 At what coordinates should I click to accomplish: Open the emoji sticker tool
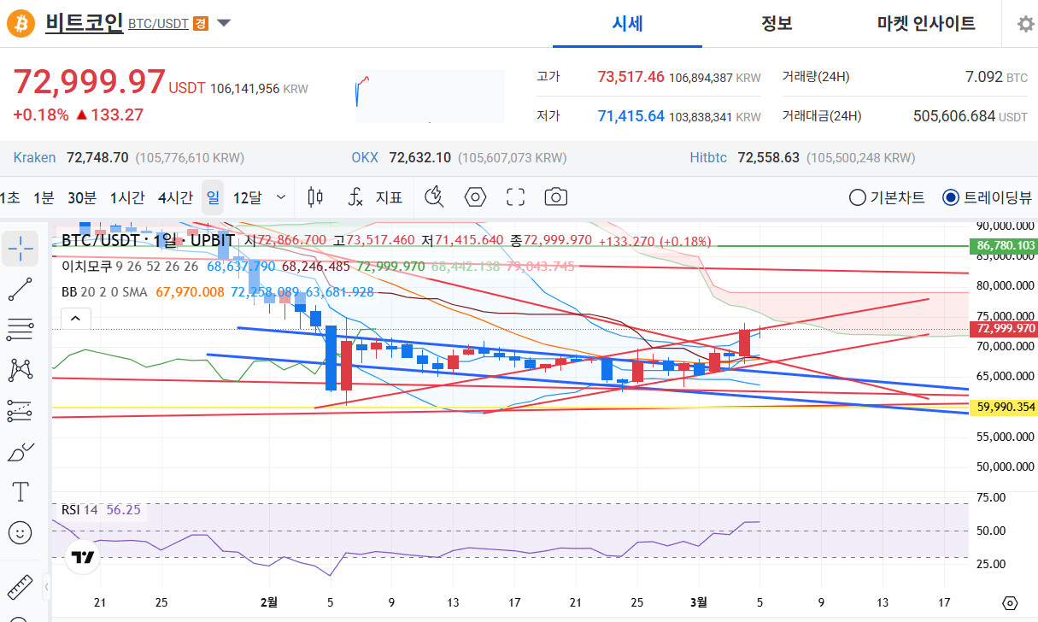click(21, 533)
